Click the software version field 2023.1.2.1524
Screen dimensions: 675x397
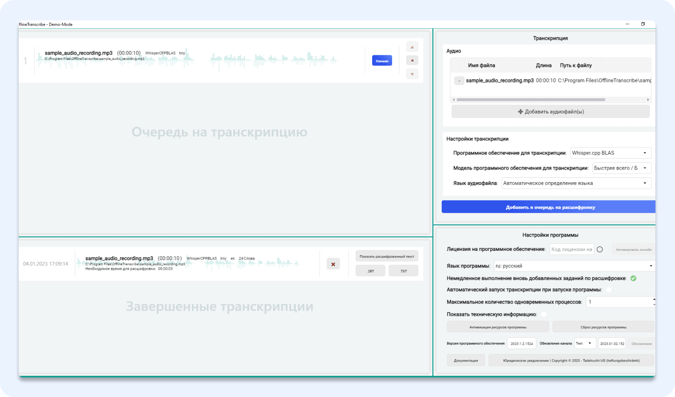[522, 343]
